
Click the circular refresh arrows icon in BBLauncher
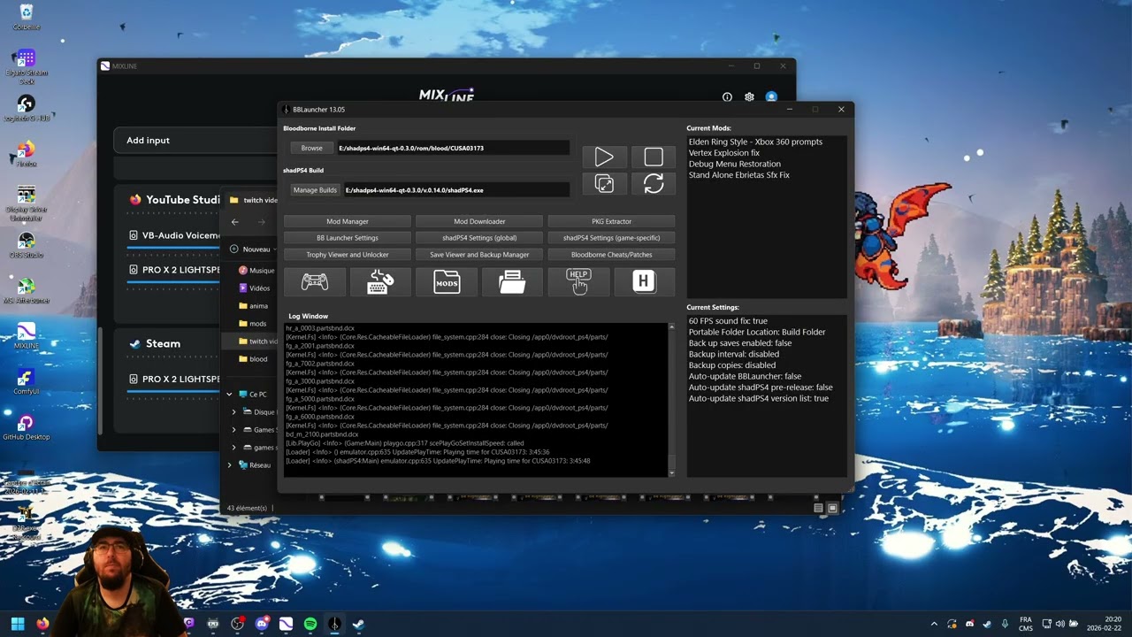point(654,183)
